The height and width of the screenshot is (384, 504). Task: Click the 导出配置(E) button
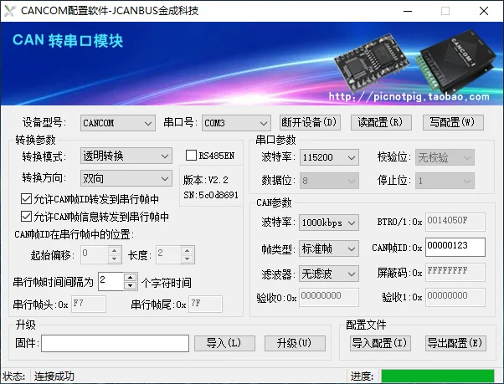(x=455, y=343)
